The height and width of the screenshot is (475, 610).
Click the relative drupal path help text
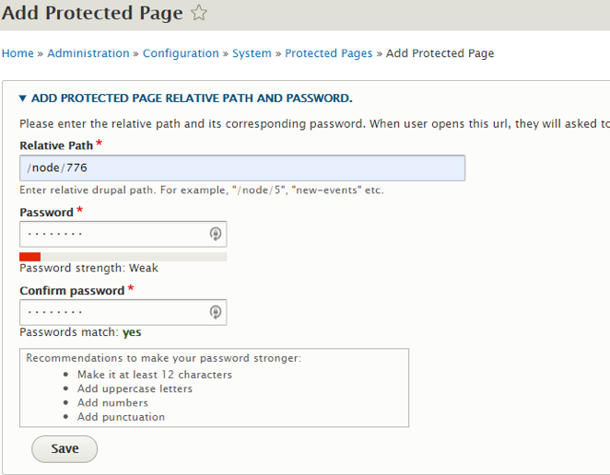(x=201, y=191)
